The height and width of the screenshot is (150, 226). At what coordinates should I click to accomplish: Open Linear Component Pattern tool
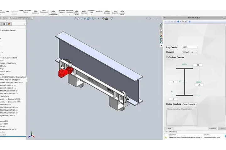25,12
